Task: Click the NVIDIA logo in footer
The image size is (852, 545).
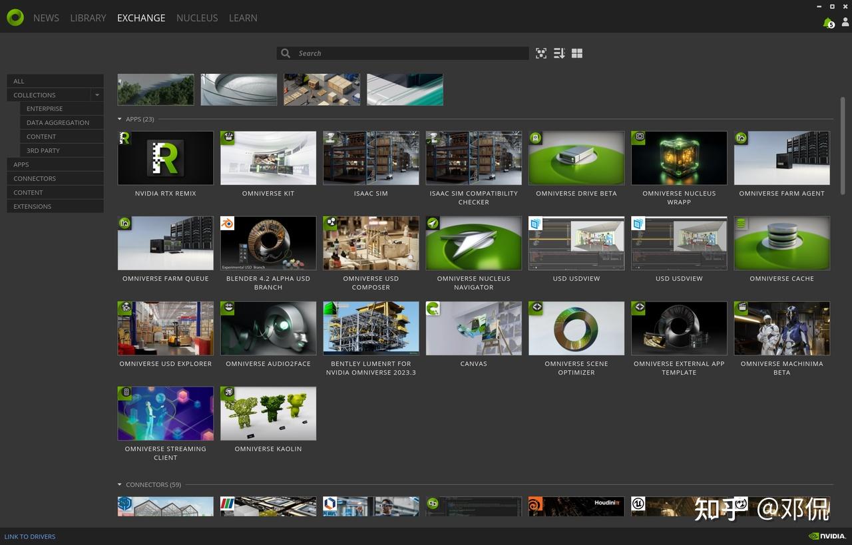Action: pyautogui.click(x=827, y=536)
